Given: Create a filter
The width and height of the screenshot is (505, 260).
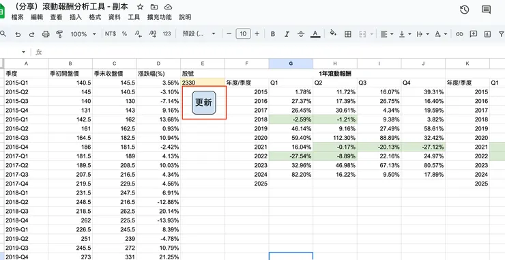Looking at the screenshot, I should tap(501, 34).
